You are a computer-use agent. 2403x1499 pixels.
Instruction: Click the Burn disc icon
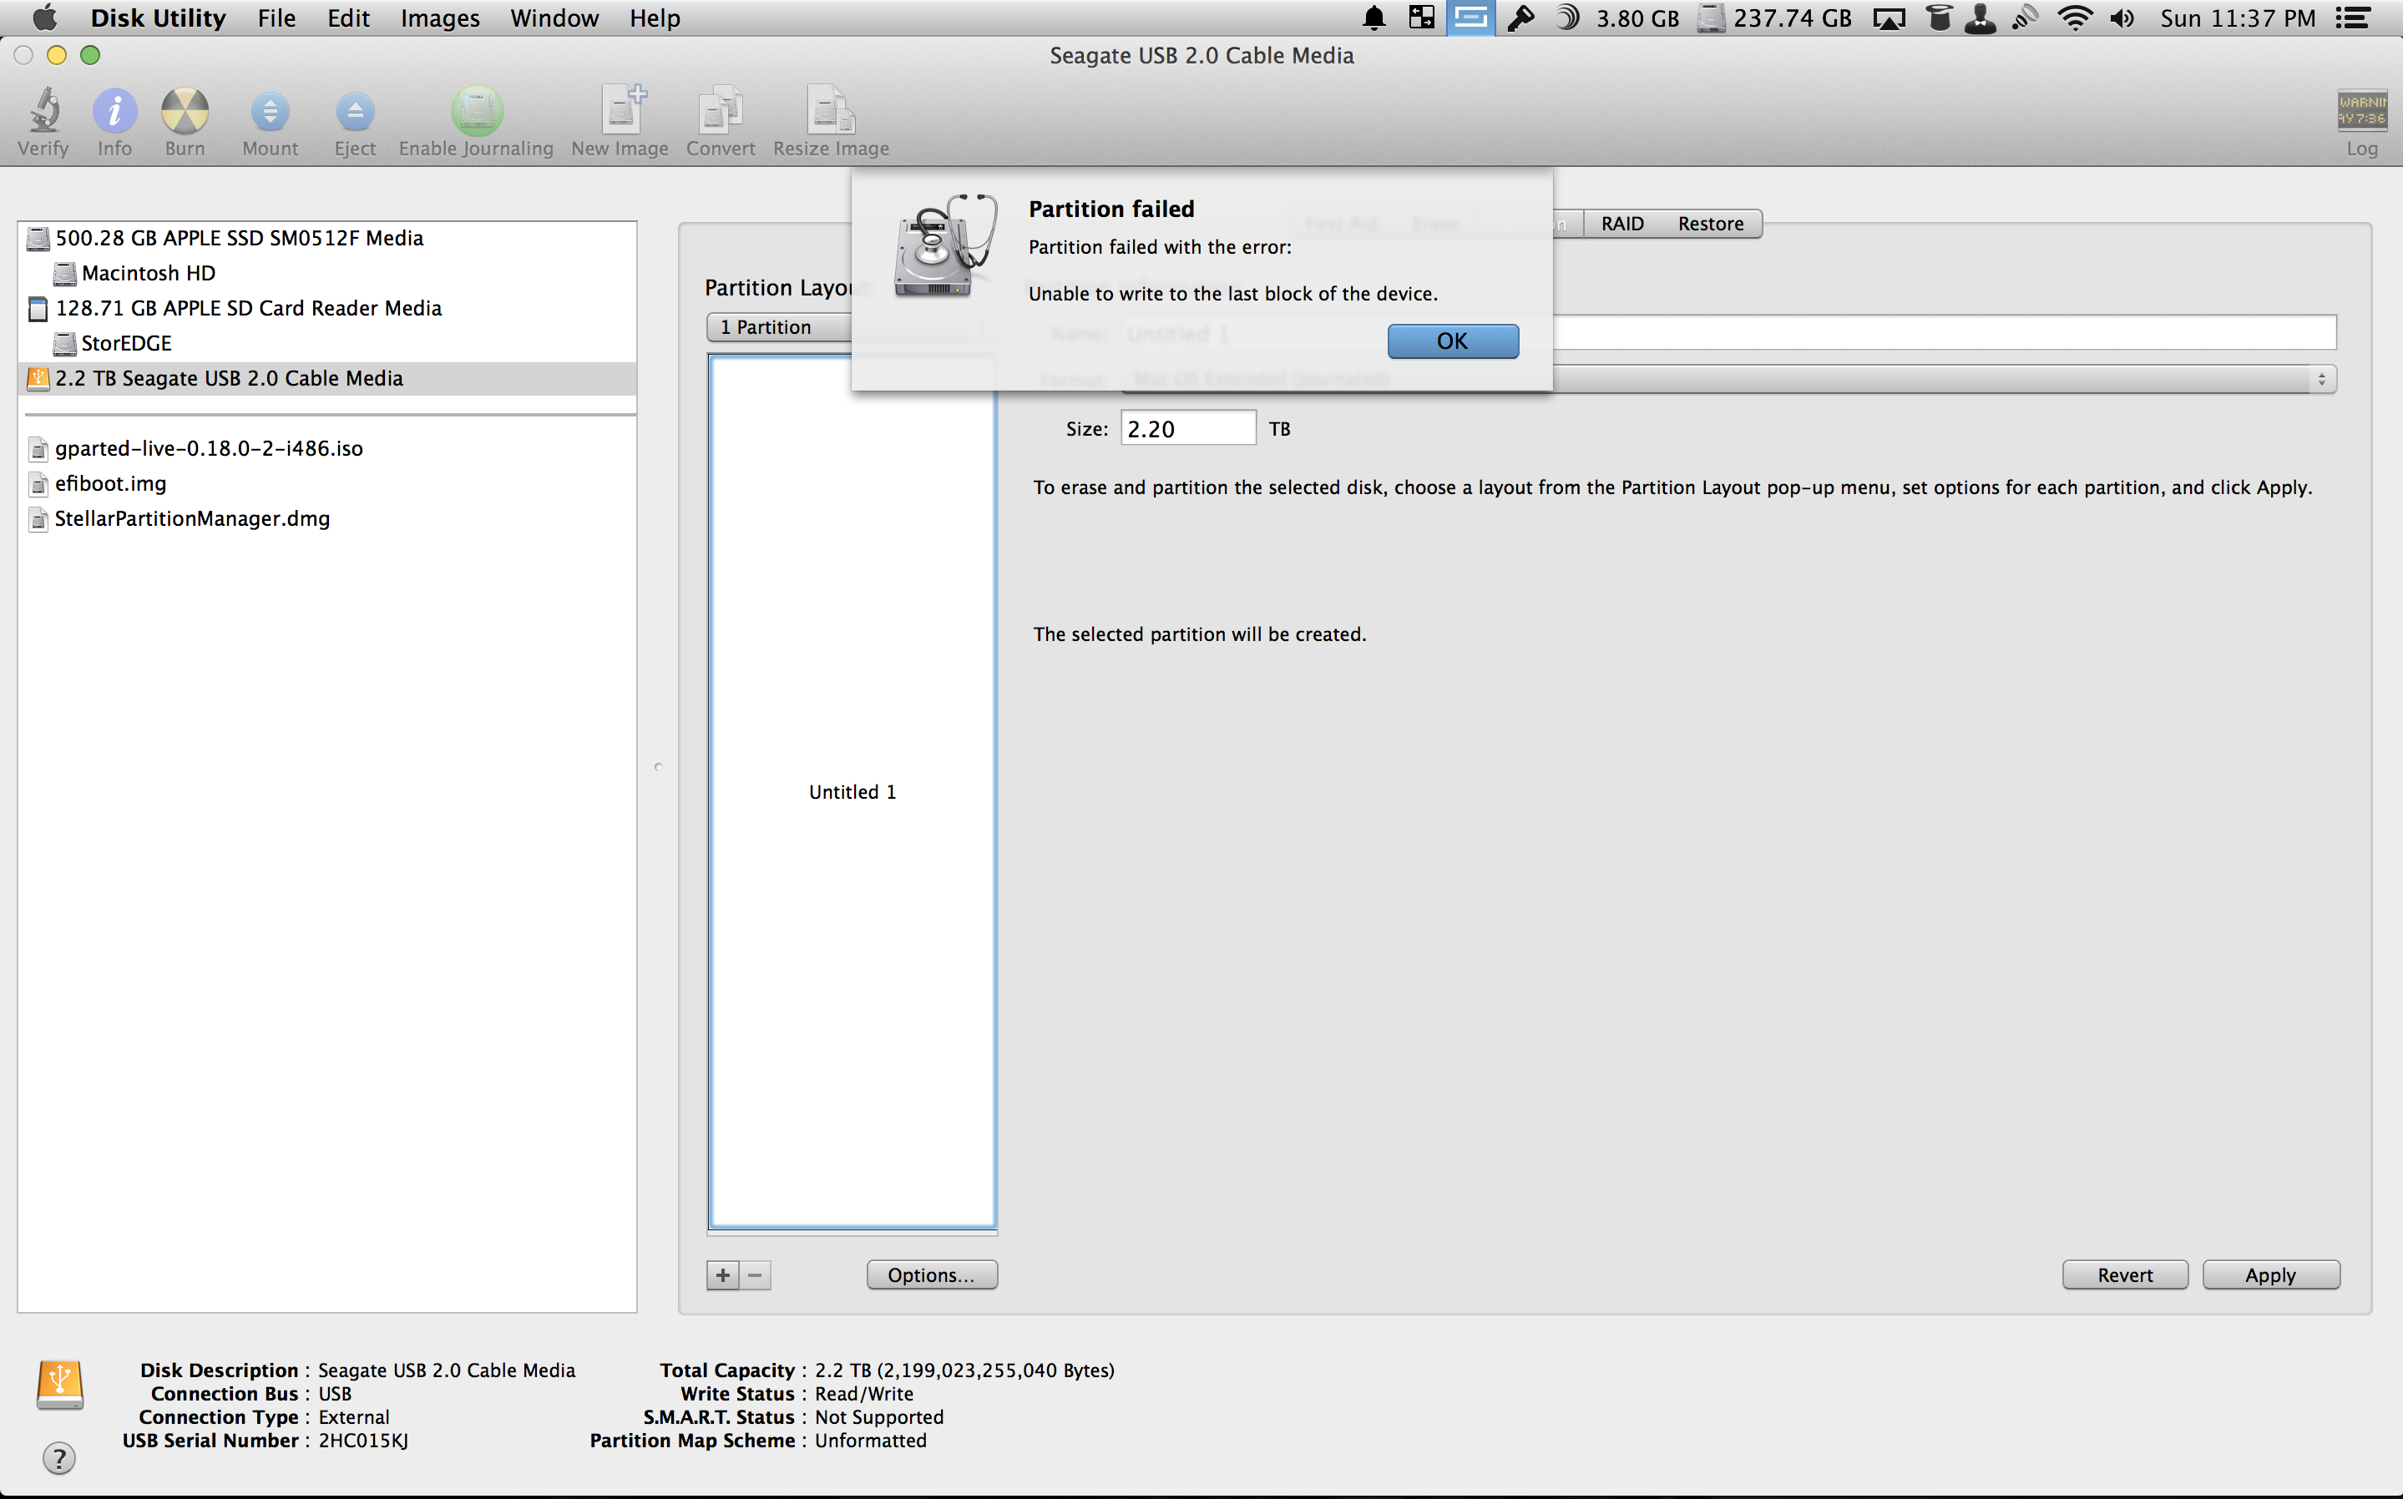click(185, 111)
